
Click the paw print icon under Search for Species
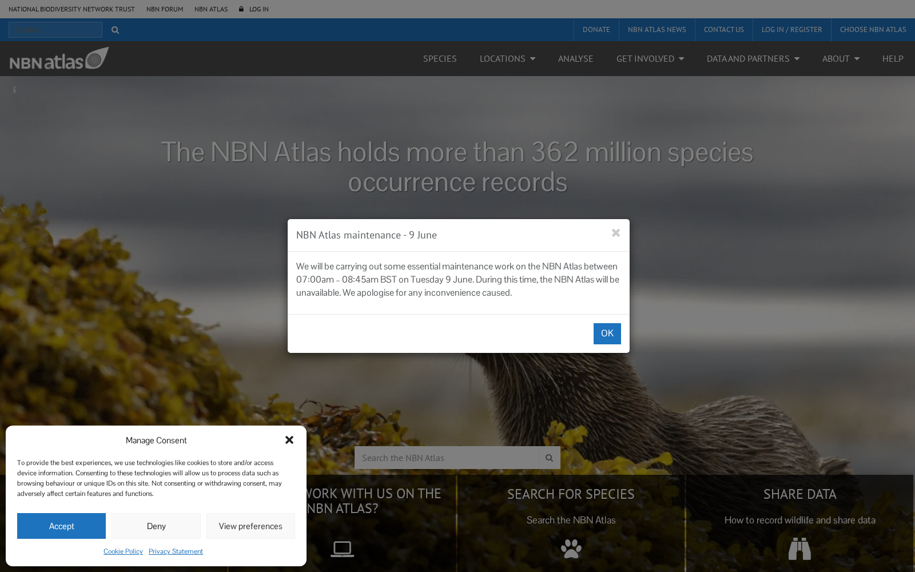(571, 549)
